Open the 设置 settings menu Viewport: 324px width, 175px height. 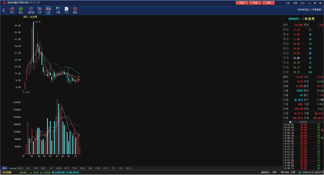[x=295, y=3]
